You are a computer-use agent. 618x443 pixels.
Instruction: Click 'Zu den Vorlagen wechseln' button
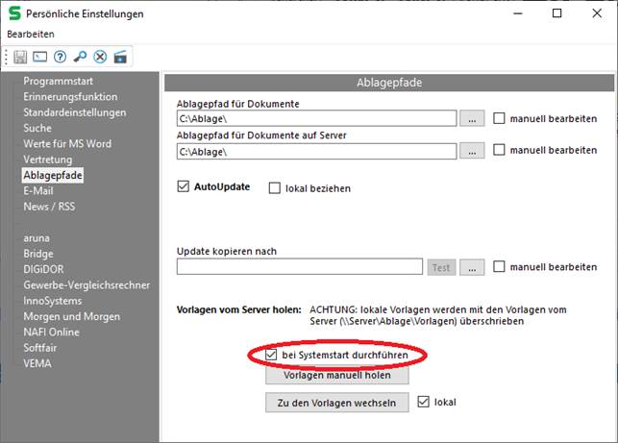tap(337, 403)
